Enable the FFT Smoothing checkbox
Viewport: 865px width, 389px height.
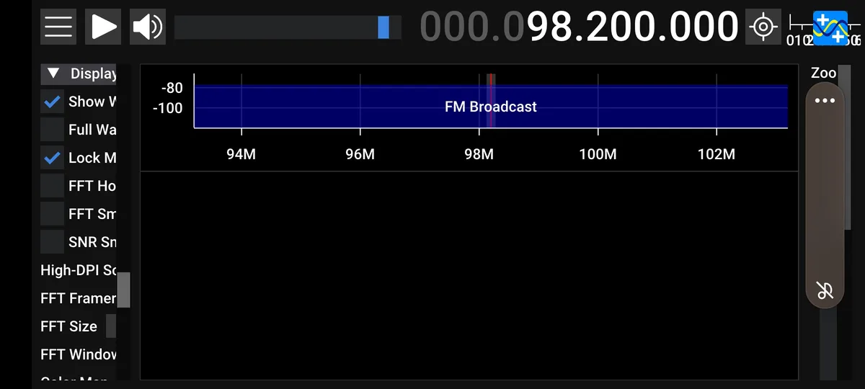[x=52, y=214]
